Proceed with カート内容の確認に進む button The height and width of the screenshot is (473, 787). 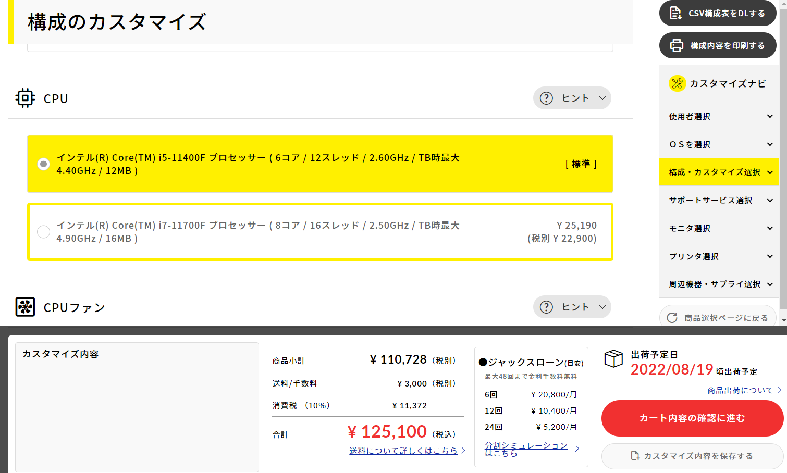pos(692,418)
